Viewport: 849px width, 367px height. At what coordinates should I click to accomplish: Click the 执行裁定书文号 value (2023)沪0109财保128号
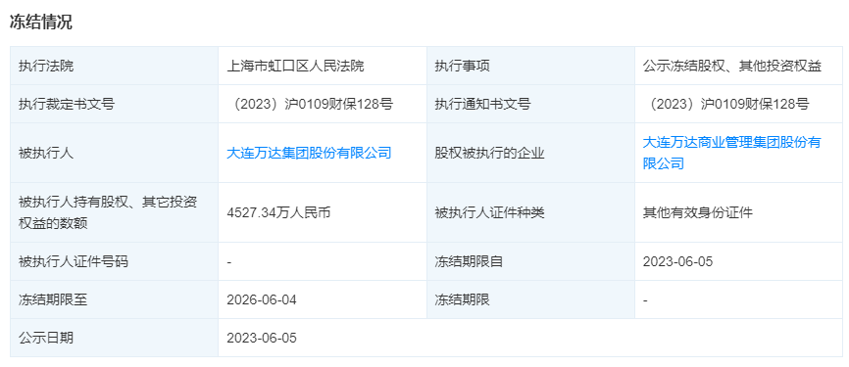coord(310,105)
